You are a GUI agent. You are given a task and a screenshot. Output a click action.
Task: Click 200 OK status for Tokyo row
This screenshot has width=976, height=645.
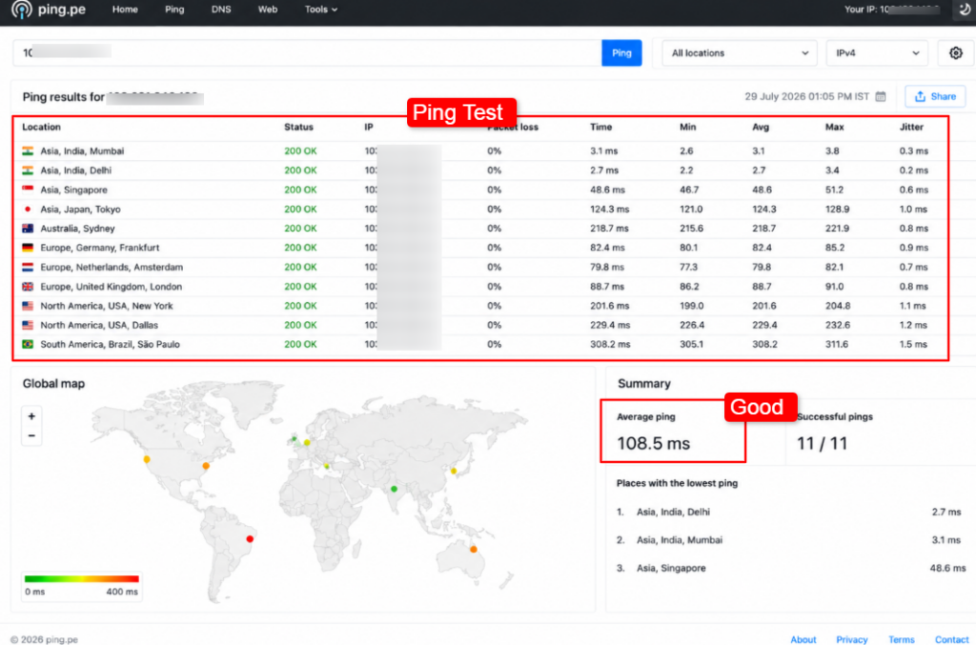pyautogui.click(x=300, y=209)
